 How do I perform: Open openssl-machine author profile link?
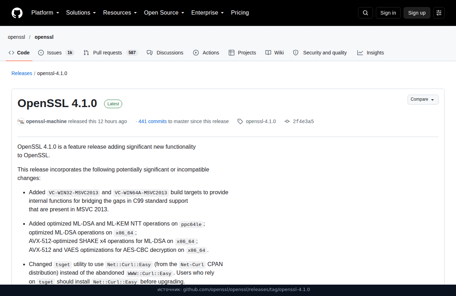click(46, 121)
